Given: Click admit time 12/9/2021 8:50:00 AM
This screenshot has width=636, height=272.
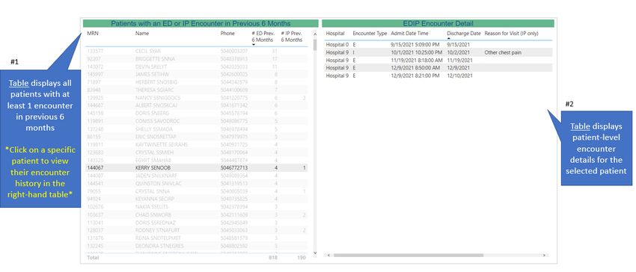Looking at the screenshot, I should pos(415,68).
